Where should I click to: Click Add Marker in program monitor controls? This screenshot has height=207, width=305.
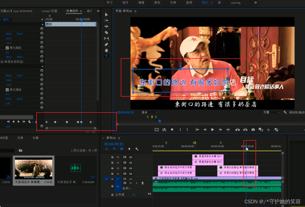point(172,130)
